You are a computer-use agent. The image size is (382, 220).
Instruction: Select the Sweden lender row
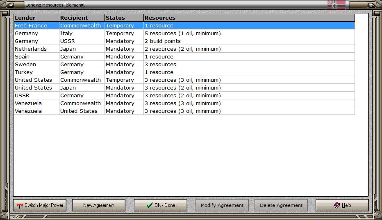[x=184, y=65]
